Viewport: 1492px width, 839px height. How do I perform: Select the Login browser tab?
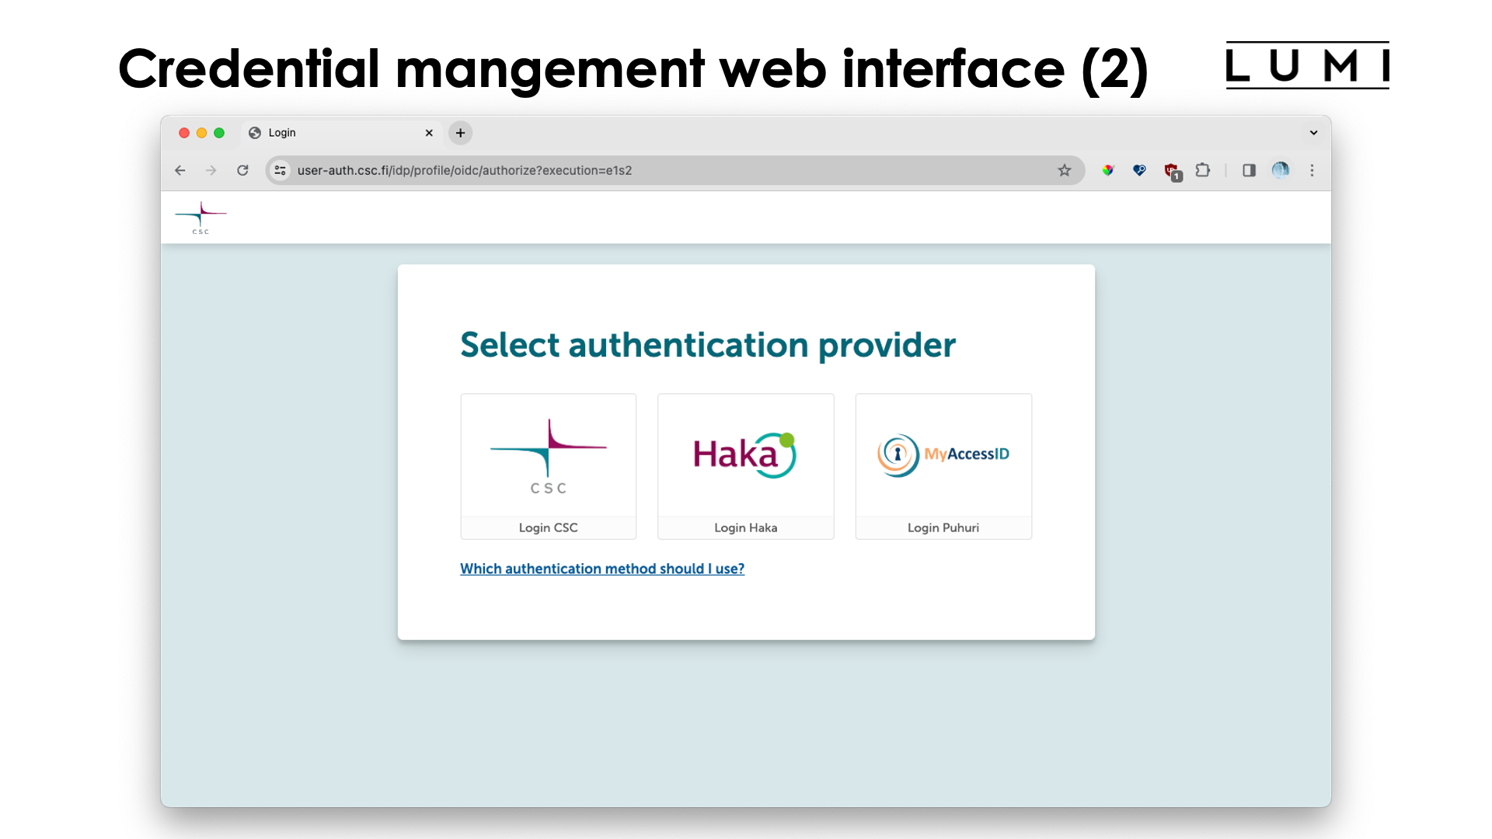342,133
